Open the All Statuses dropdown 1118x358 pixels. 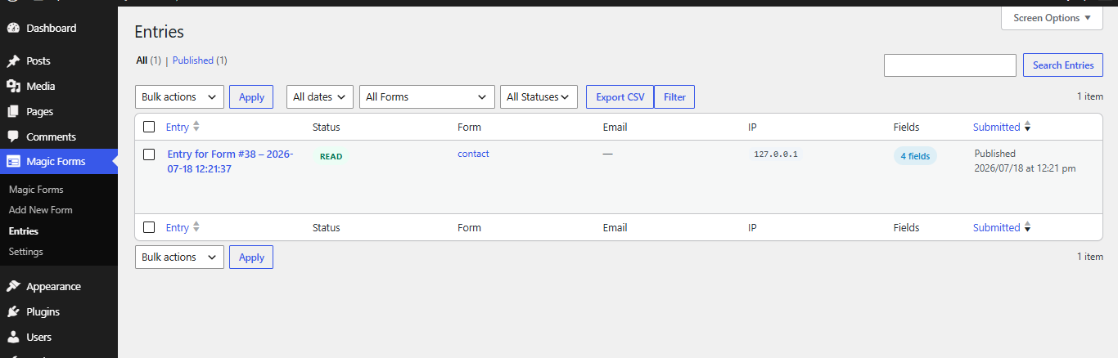(539, 96)
